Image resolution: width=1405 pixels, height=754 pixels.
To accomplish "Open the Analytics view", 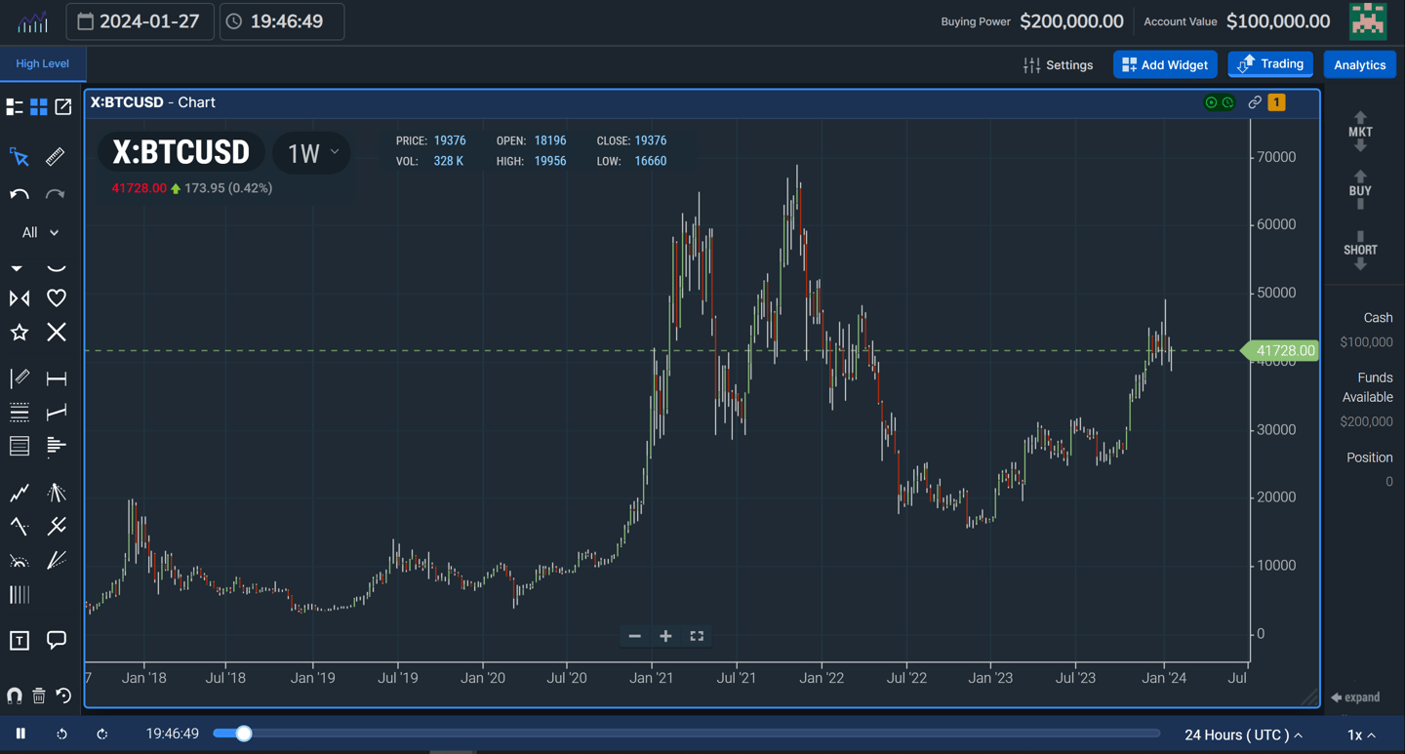I will pyautogui.click(x=1359, y=64).
